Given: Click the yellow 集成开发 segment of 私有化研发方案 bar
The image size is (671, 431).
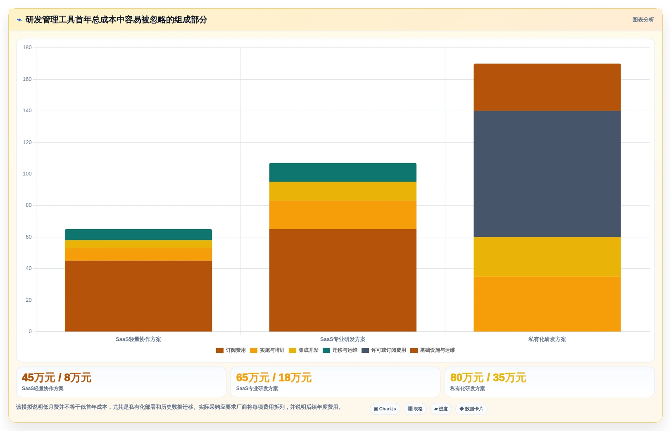Looking at the screenshot, I should (x=547, y=257).
